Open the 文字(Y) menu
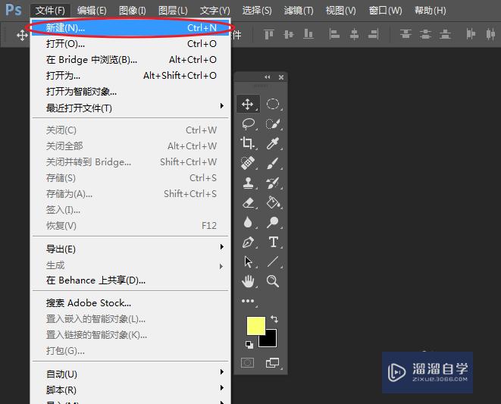The width and height of the screenshot is (501, 404). coord(215,11)
